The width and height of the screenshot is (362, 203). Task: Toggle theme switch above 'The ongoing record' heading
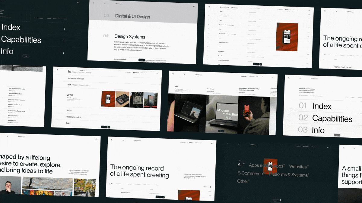tap(212, 143)
